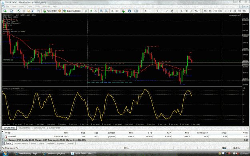Open Forex Factory taskbar window
The width and height of the screenshot is (250, 156).
[27, 154]
